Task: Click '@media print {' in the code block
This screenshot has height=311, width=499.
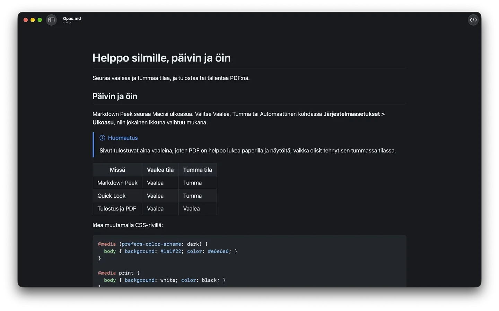Action: (119, 273)
